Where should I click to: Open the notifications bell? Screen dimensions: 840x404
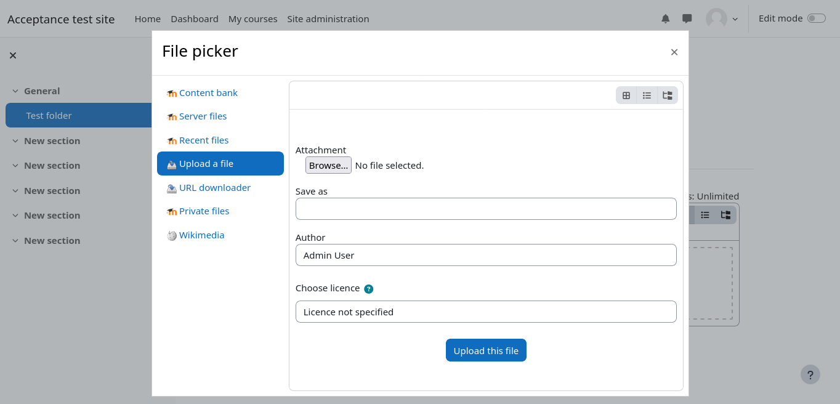point(665,19)
